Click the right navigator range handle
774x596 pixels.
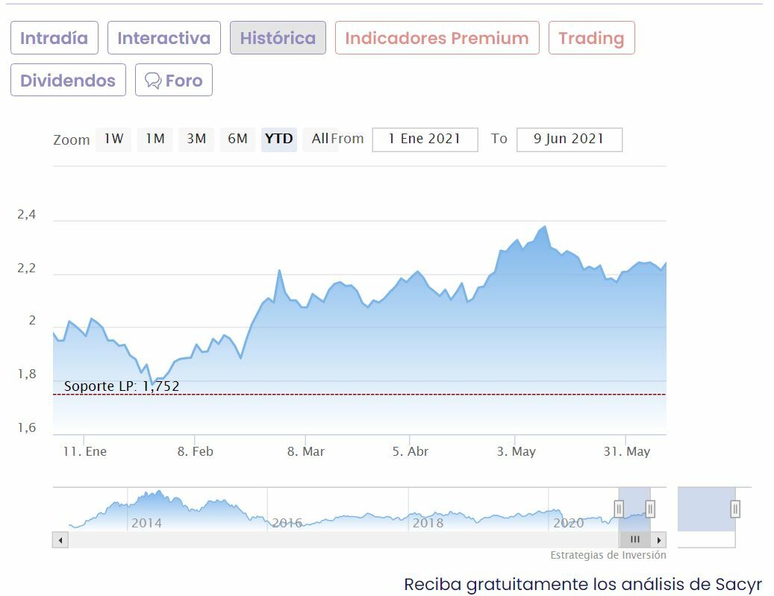650,509
